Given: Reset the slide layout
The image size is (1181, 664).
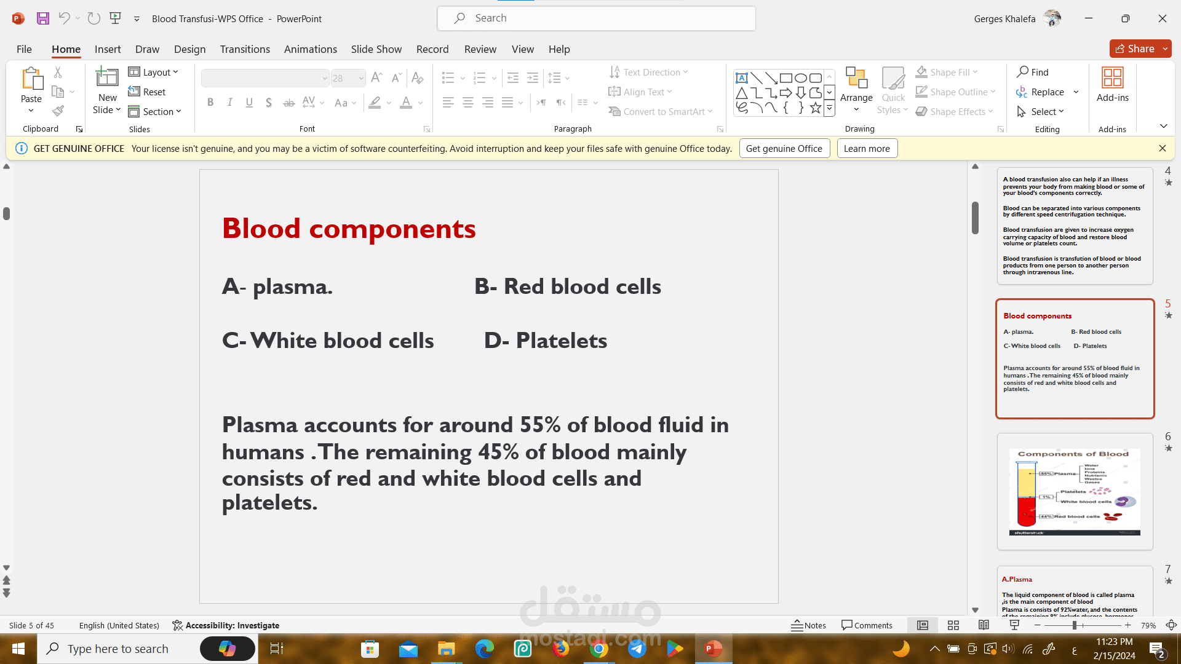Looking at the screenshot, I should click(x=147, y=92).
